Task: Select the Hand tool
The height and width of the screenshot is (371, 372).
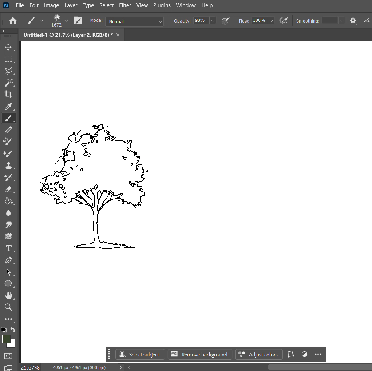Action: [x=8, y=295]
